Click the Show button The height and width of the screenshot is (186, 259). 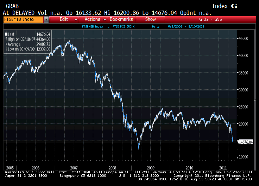[x=151, y=19]
